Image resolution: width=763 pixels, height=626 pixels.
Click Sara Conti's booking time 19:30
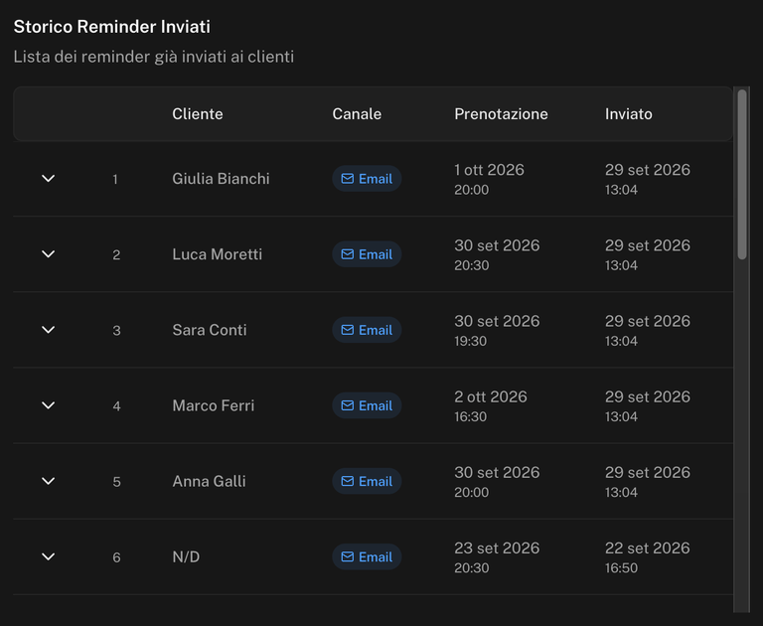[471, 341]
